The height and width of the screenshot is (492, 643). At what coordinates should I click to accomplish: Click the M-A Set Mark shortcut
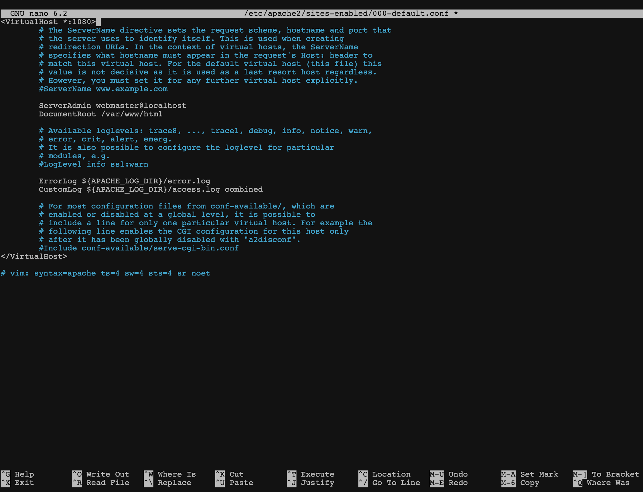tap(529, 474)
